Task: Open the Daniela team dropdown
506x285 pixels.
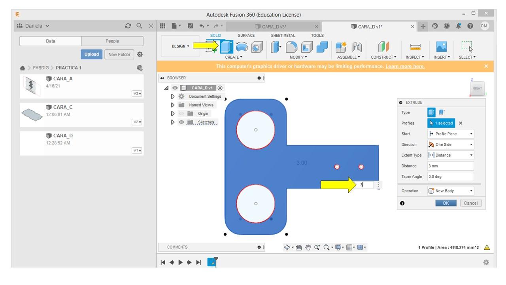Action: click(33, 26)
